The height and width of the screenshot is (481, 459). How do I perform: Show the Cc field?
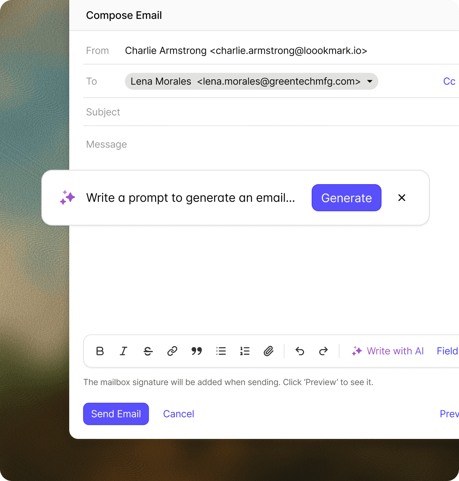point(449,81)
